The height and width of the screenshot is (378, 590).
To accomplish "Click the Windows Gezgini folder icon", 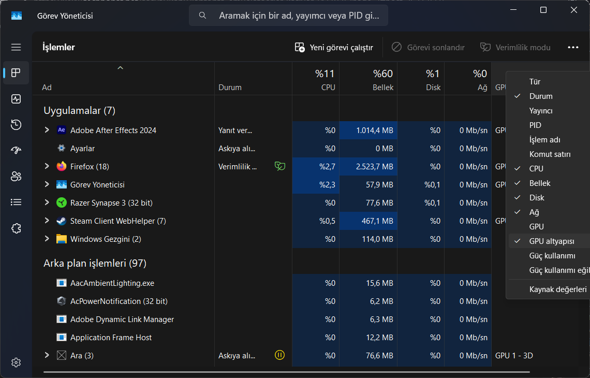I will (x=62, y=239).
